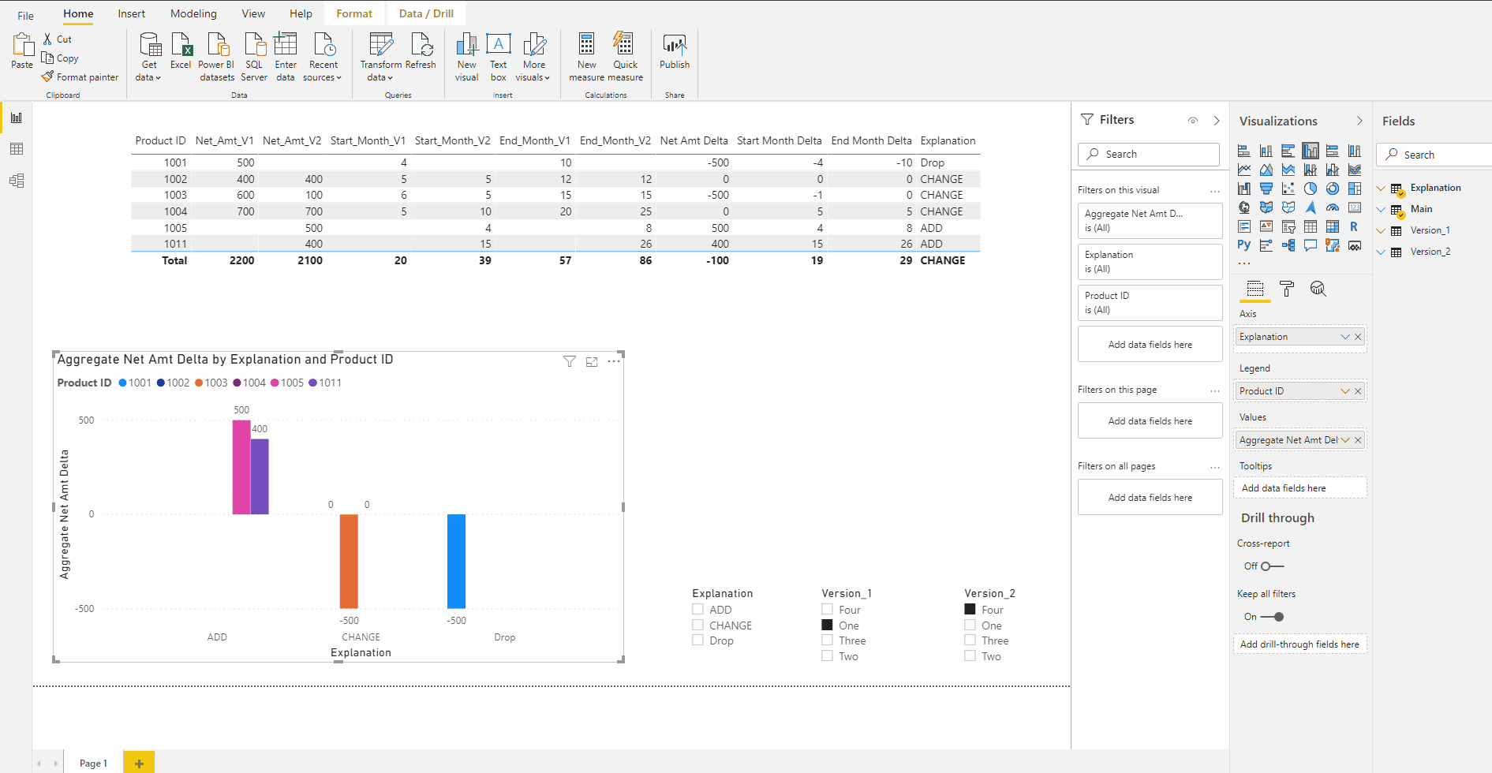Open Report view in left sidebar

pyautogui.click(x=17, y=118)
